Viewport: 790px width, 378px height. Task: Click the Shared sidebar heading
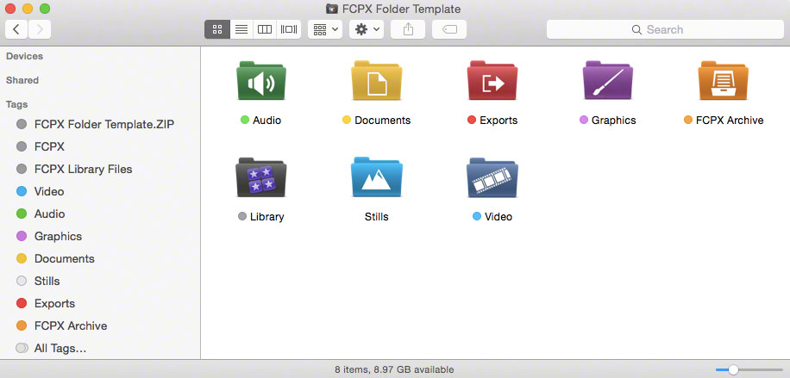22,80
